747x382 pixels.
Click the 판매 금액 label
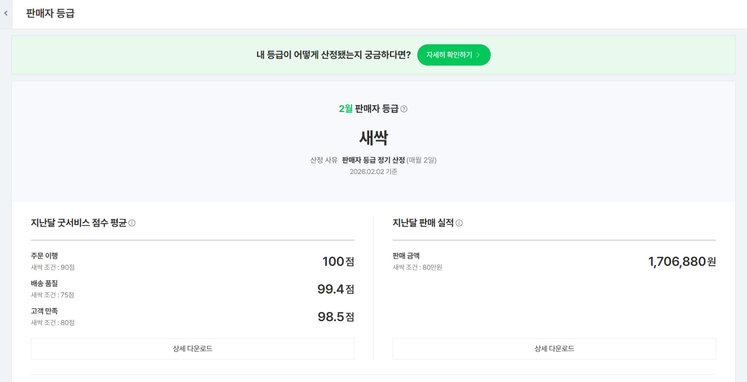coord(406,256)
